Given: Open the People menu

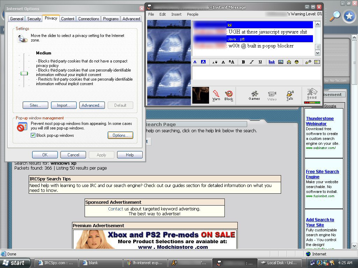Looking at the screenshot, I should [x=193, y=14].
